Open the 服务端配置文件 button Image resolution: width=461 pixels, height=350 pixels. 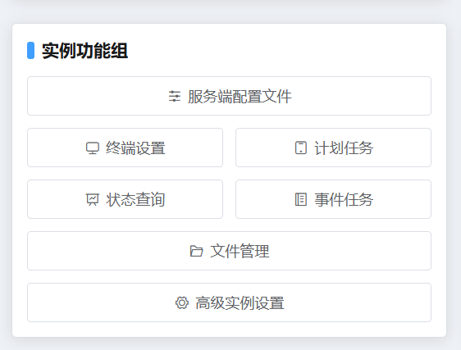click(x=229, y=96)
